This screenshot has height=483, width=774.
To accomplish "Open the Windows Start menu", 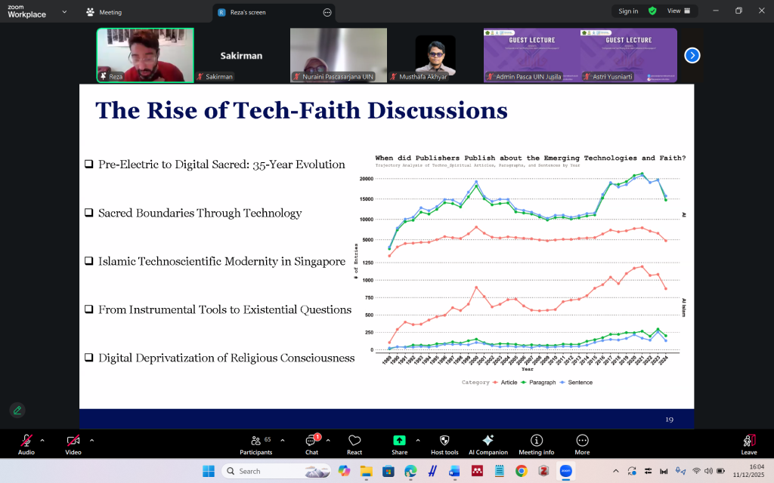I will pyautogui.click(x=208, y=471).
